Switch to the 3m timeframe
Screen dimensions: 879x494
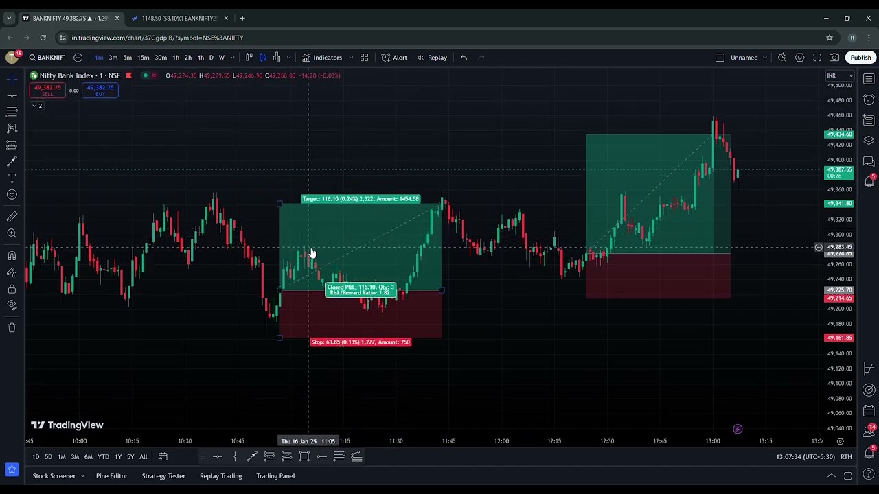tap(113, 58)
